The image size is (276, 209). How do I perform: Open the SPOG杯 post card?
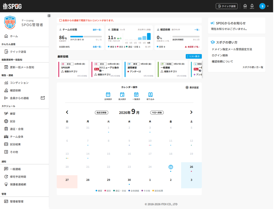click(x=73, y=69)
